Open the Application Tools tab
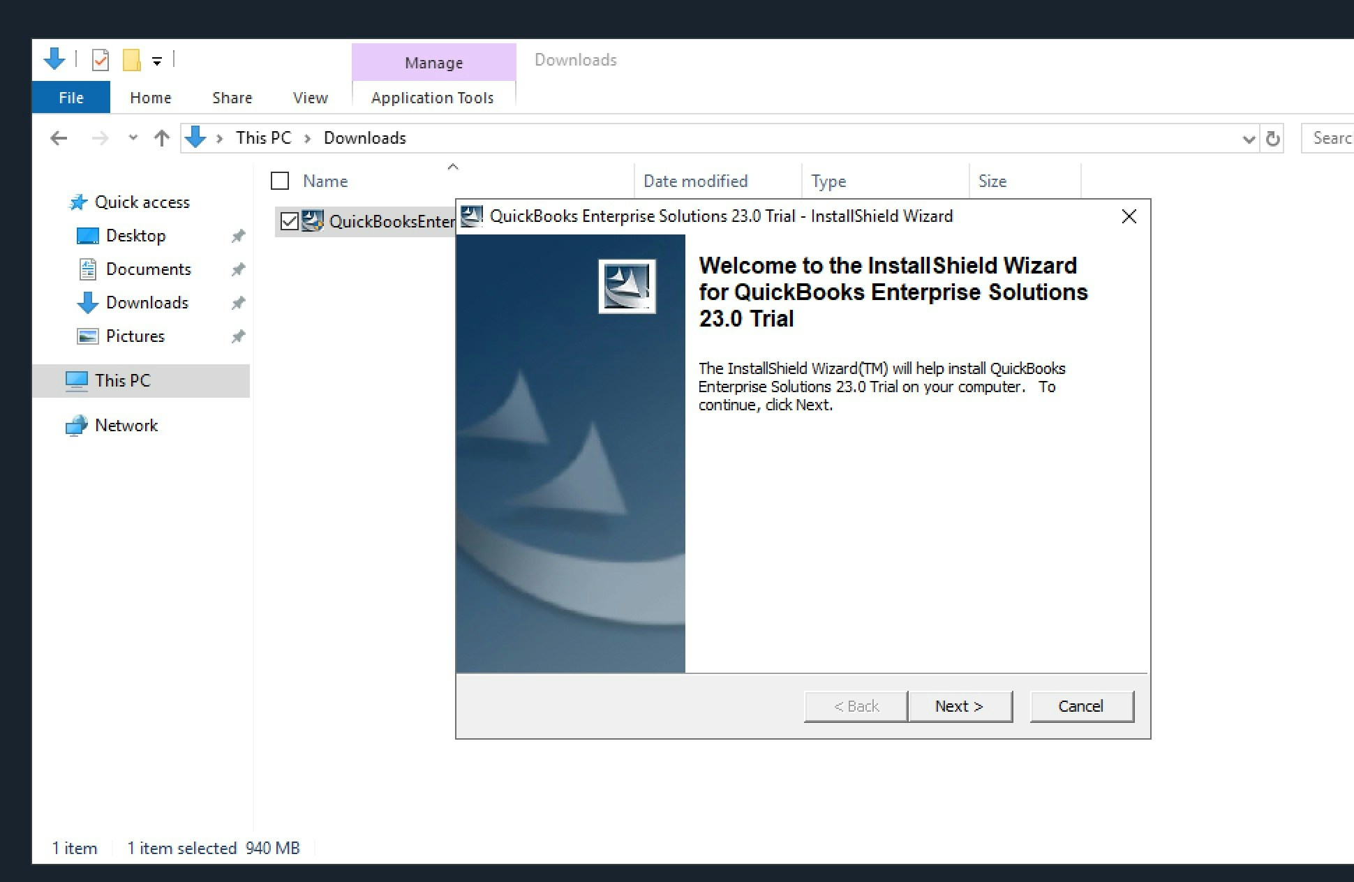This screenshot has height=882, width=1354. 433,98
